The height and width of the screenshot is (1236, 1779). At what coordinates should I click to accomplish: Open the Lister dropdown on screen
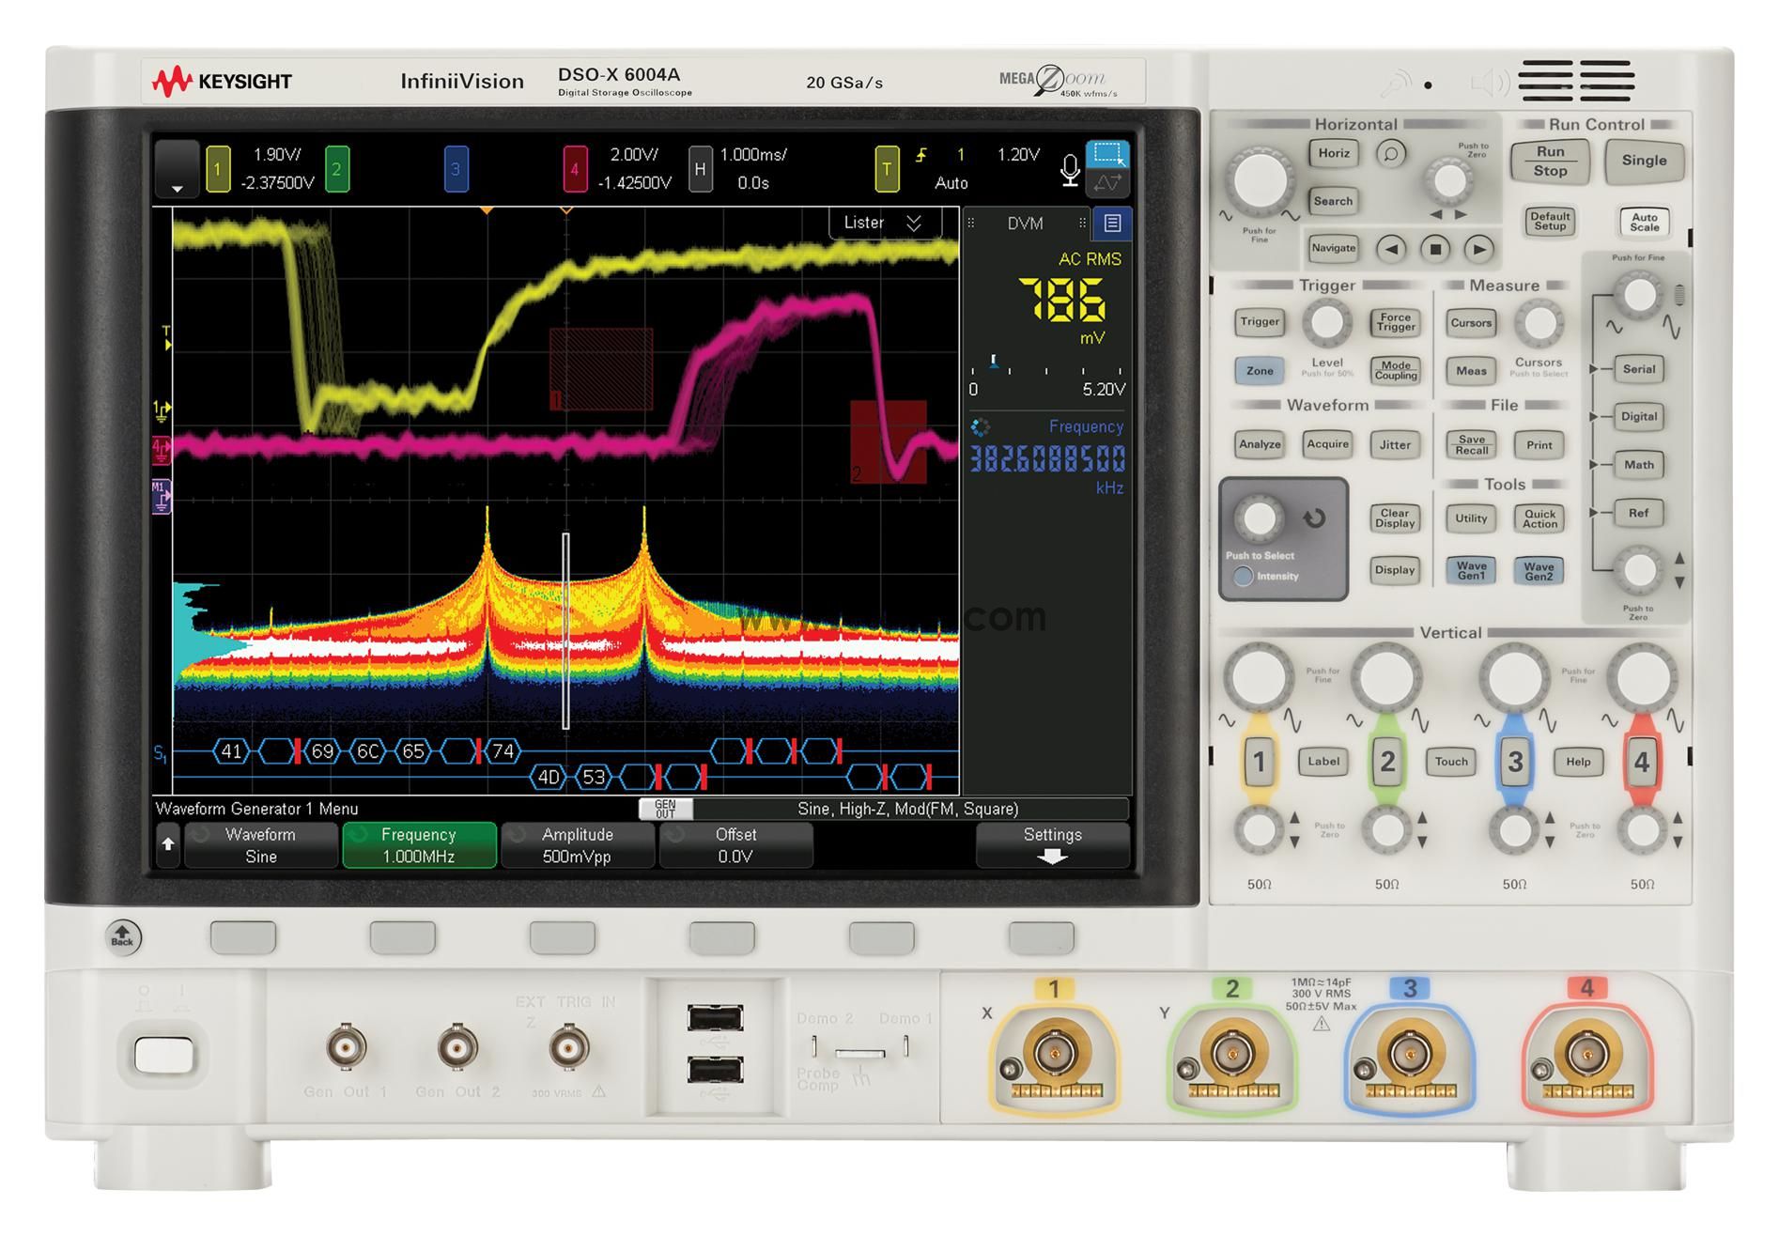(884, 223)
